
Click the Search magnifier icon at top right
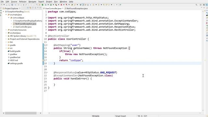196,5
